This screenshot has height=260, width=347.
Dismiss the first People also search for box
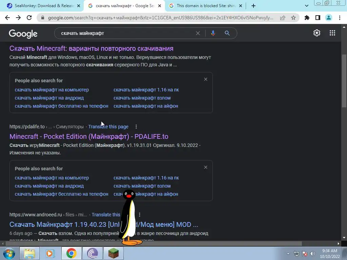click(206, 79)
